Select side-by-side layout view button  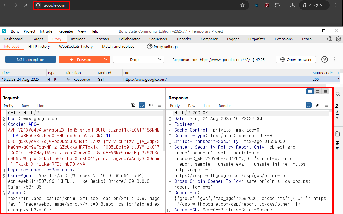(310, 91)
